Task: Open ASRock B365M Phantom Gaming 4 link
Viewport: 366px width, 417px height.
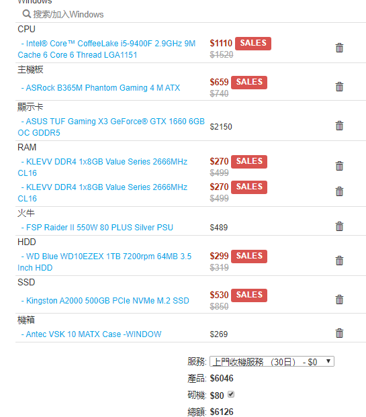Action: (x=101, y=88)
